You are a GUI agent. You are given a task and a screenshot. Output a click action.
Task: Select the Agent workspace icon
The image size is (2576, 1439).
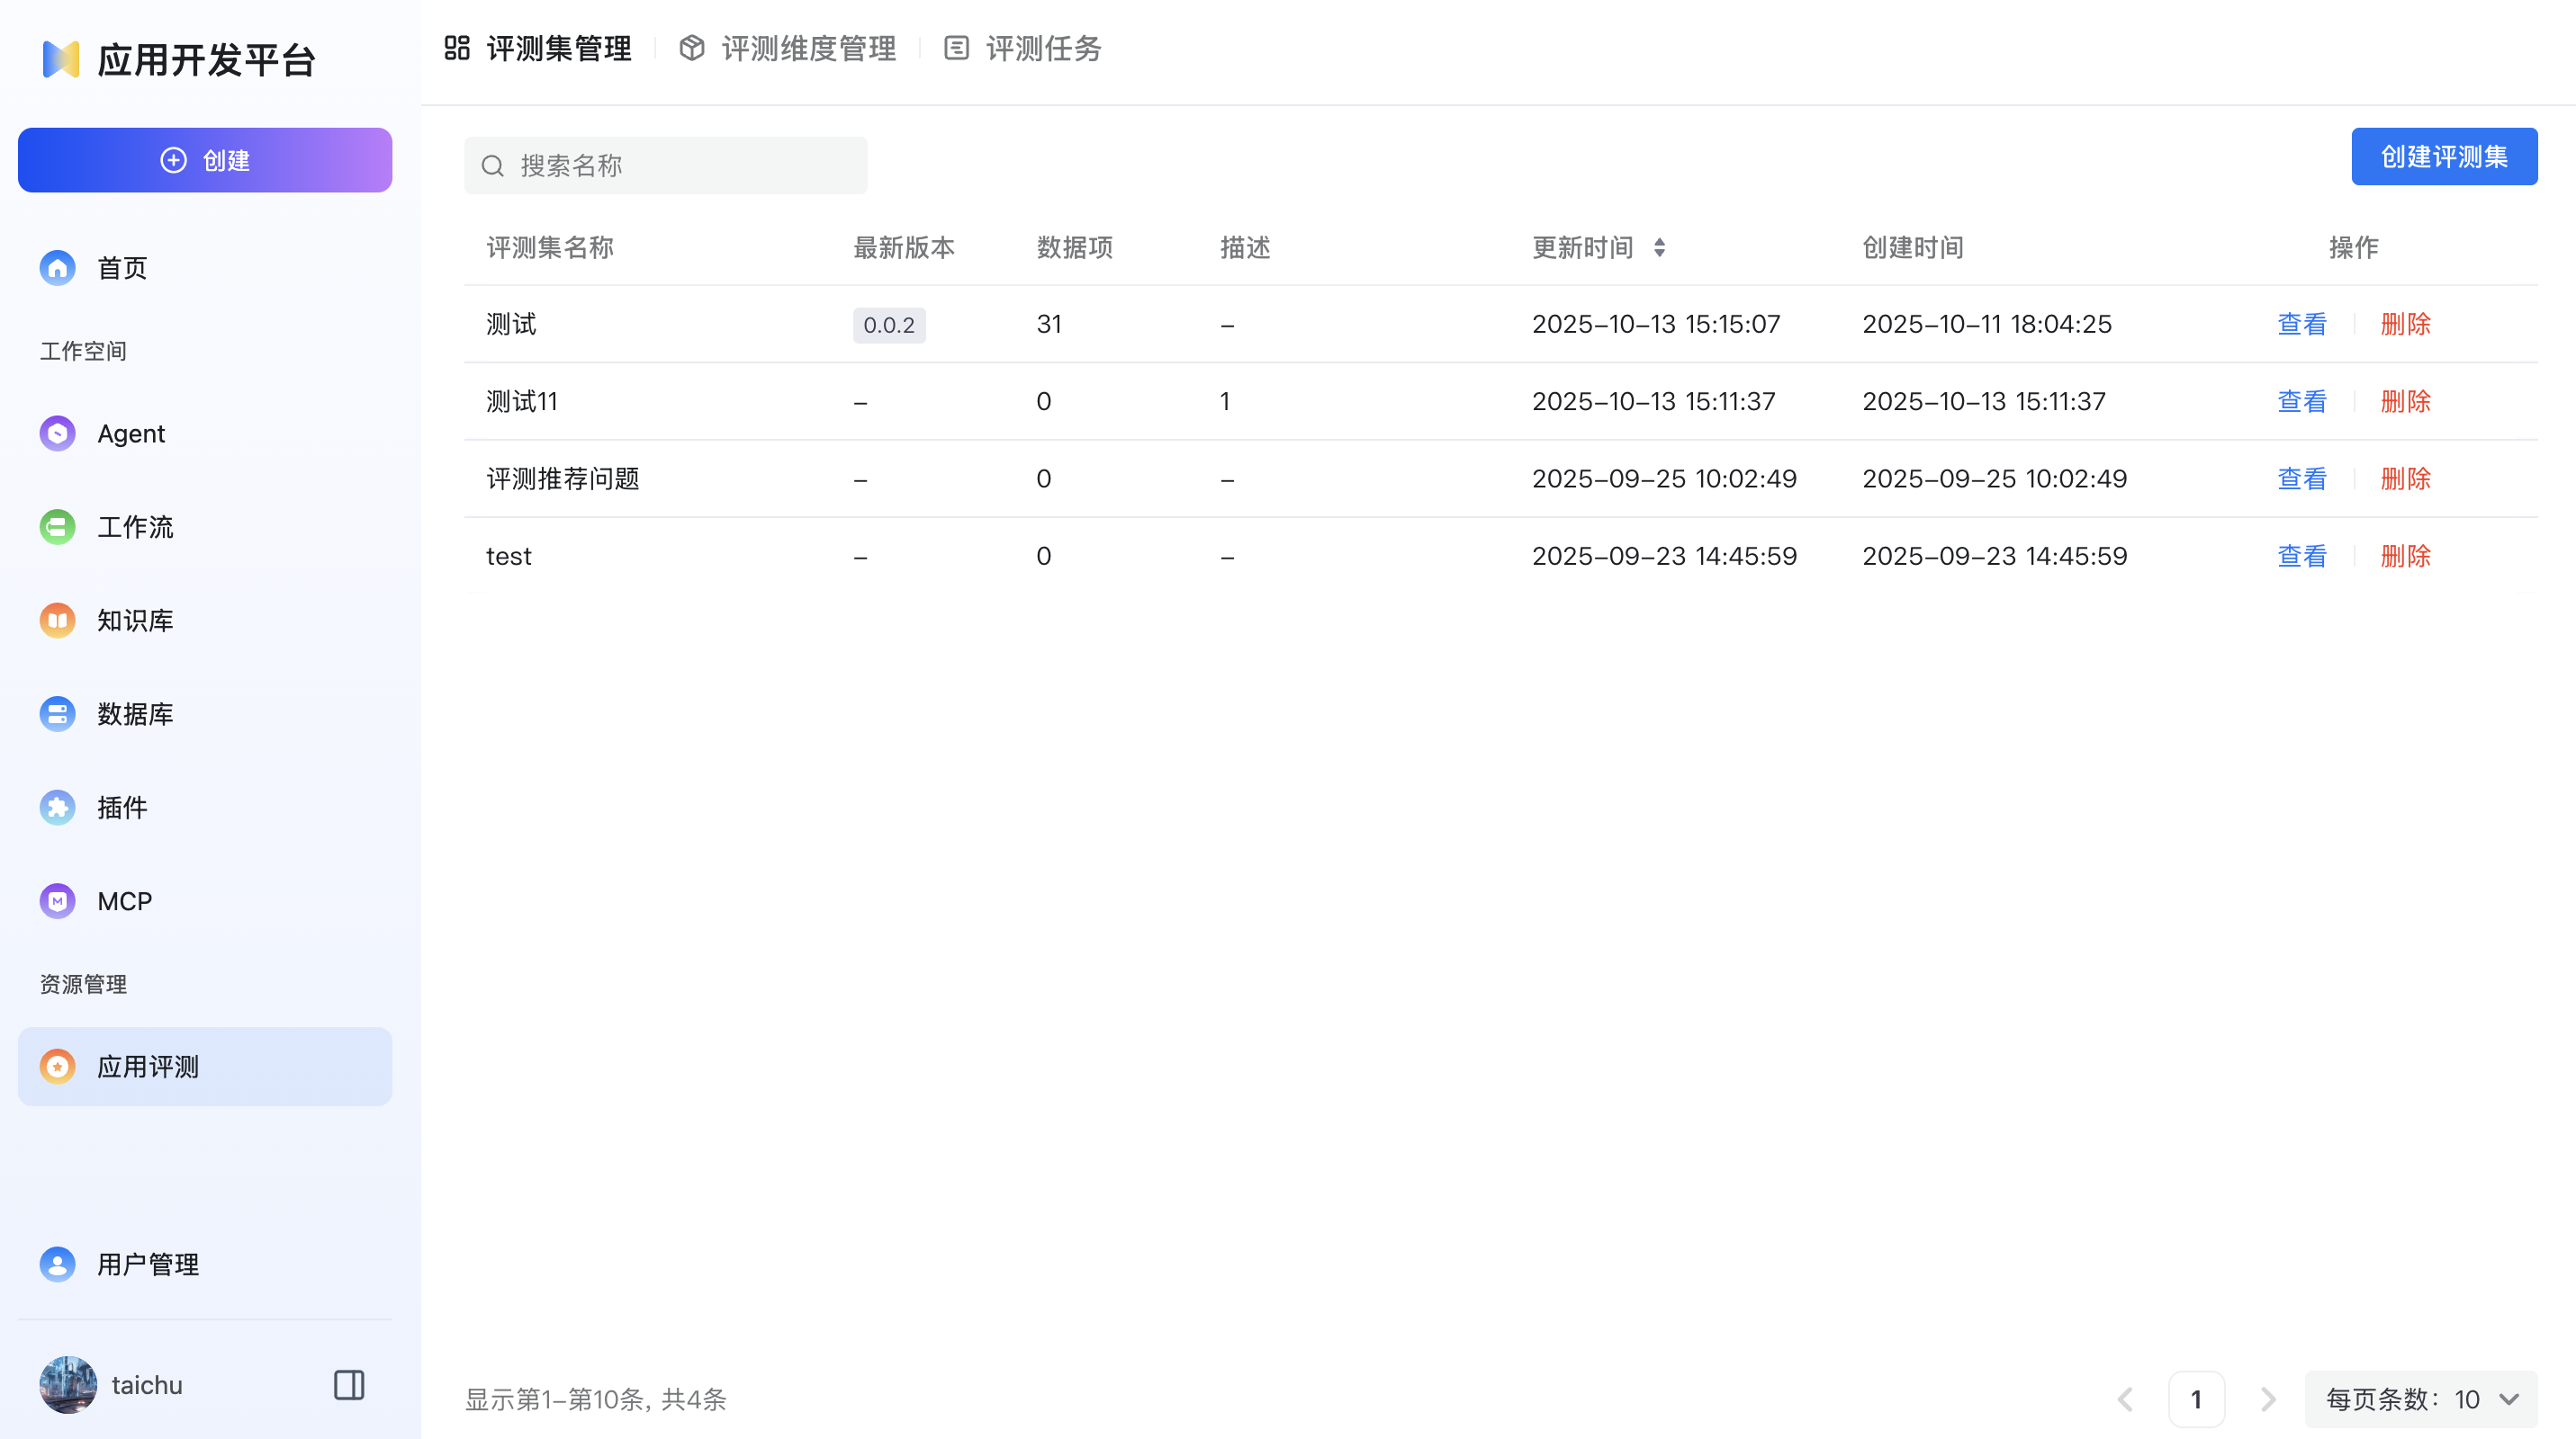[x=57, y=433]
